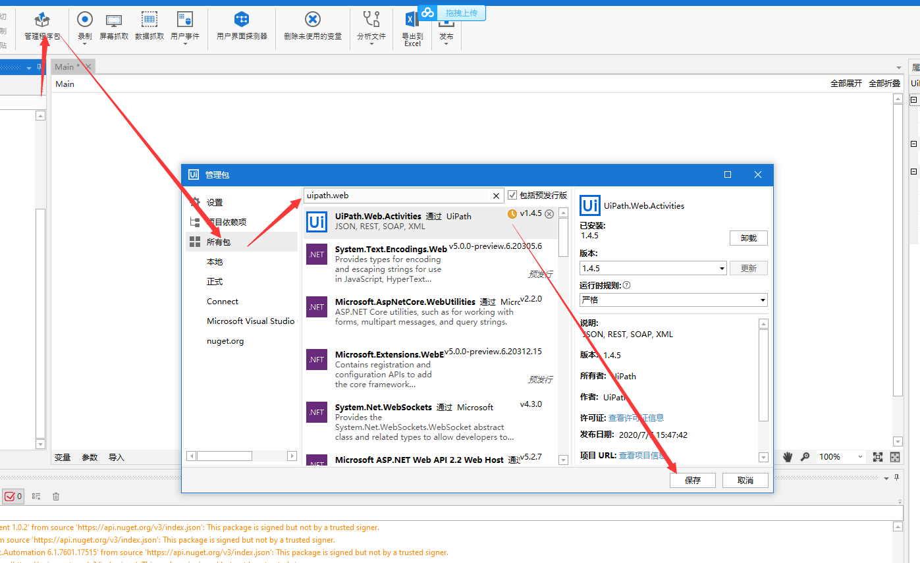Open the 用户界面探测器 UI Explorer
This screenshot has width=920, height=563.
(x=241, y=25)
